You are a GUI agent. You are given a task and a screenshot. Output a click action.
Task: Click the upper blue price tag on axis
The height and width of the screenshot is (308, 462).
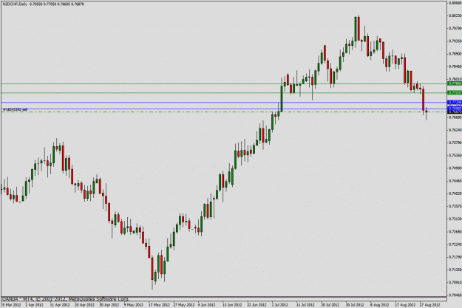pos(455,102)
